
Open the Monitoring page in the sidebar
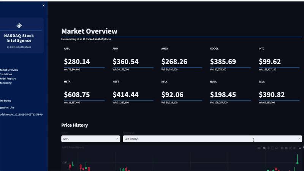point(6,83)
